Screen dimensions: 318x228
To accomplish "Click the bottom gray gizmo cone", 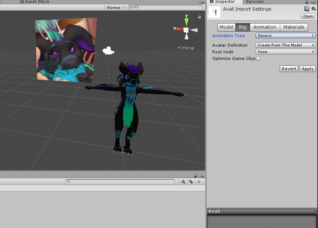I will tap(187, 36).
